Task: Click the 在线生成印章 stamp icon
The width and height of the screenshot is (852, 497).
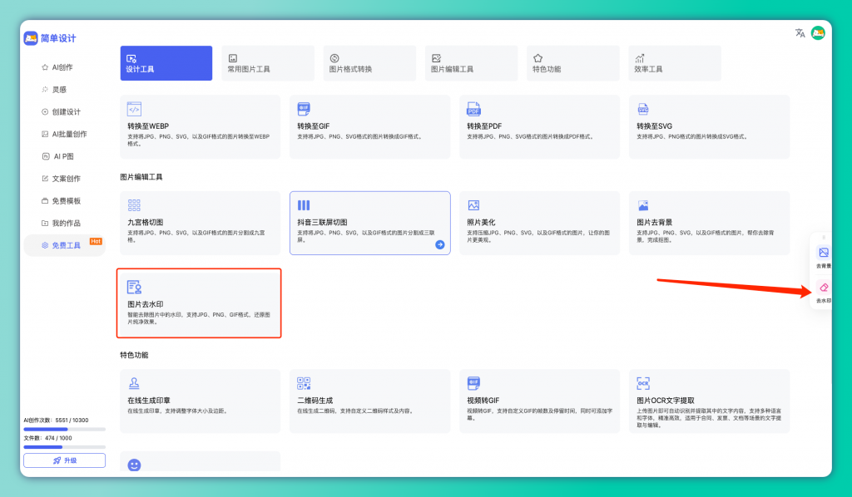Action: (x=134, y=384)
